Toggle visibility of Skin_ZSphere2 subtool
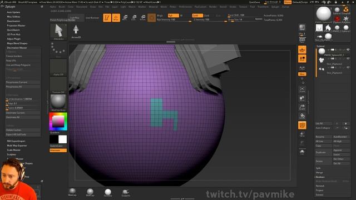Screen dimensions: 356x200 348,58
